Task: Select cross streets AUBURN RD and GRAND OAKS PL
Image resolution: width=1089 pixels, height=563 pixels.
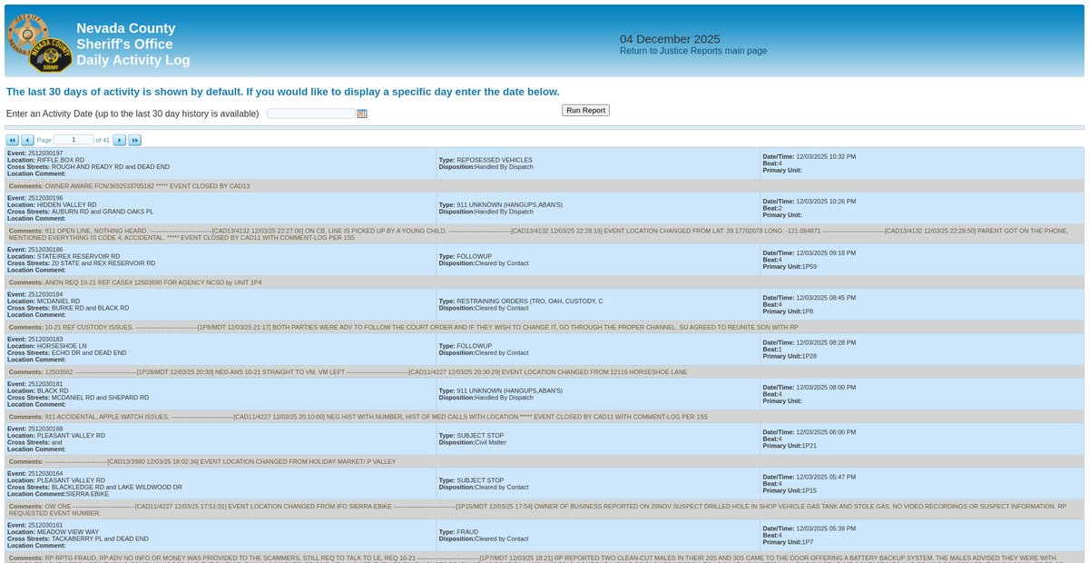Action: (103, 212)
